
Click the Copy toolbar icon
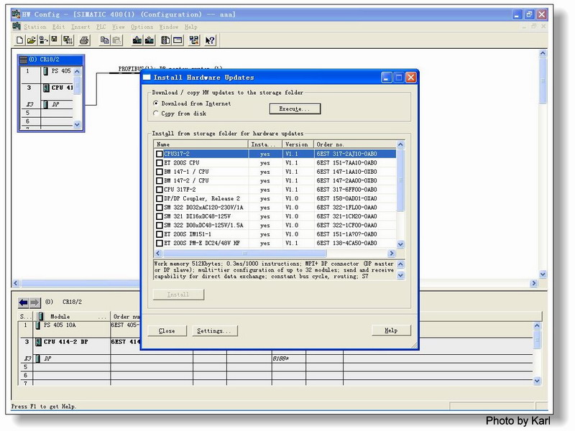105,40
